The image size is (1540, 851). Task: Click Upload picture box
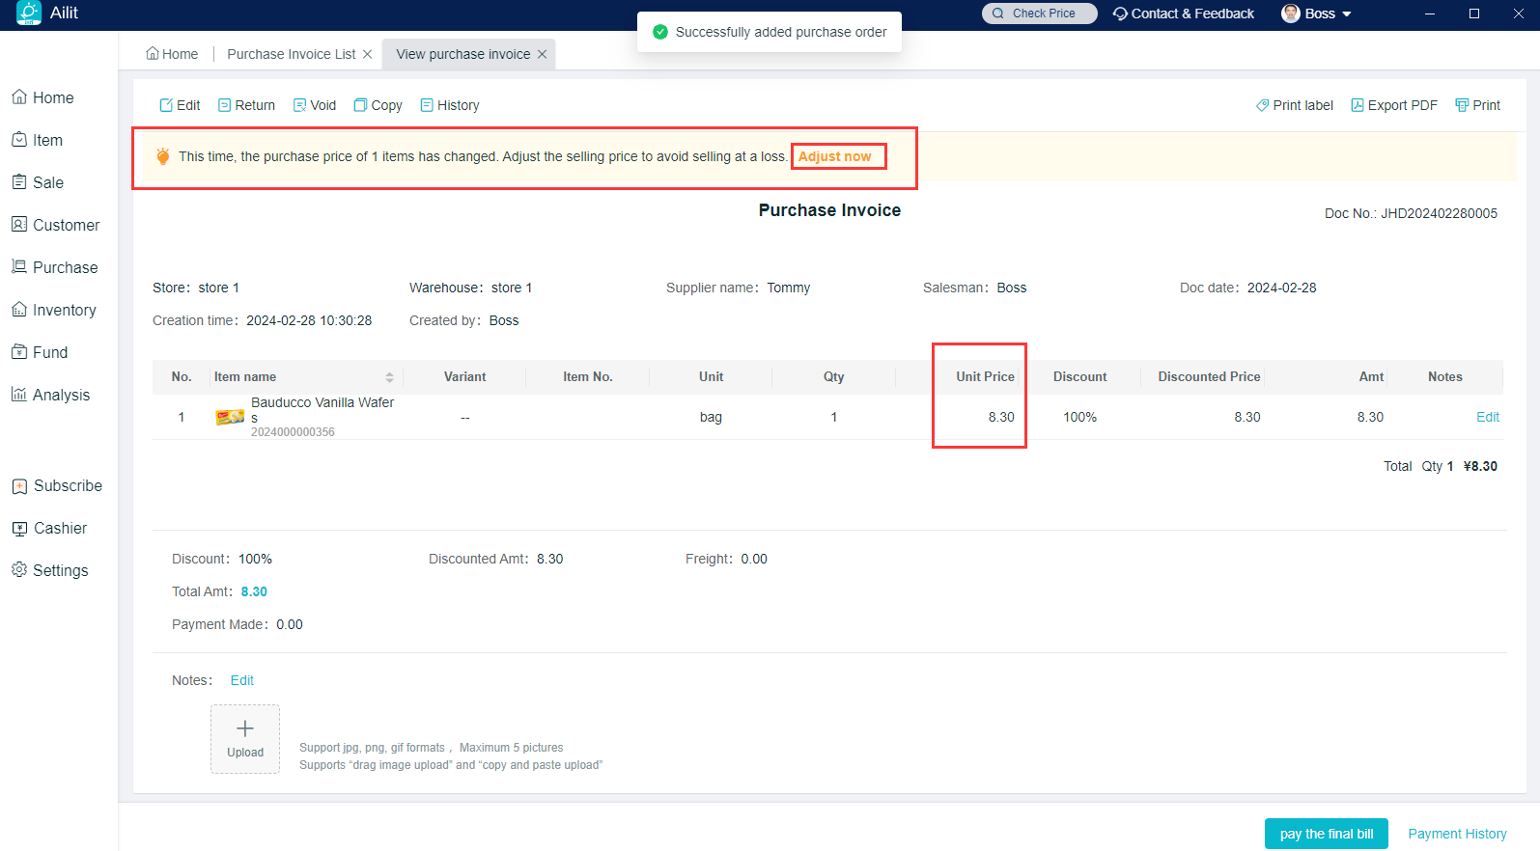pyautogui.click(x=245, y=738)
